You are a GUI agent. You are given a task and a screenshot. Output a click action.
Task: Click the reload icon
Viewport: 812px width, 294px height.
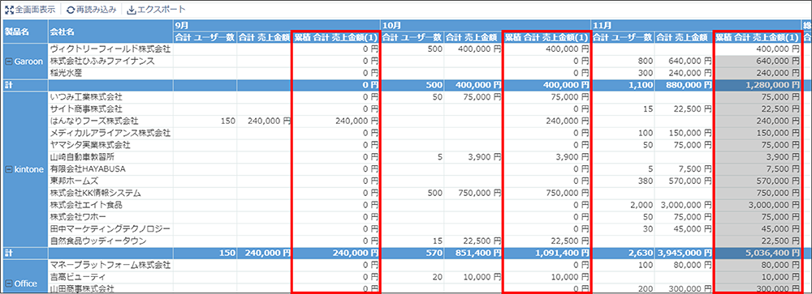71,10
